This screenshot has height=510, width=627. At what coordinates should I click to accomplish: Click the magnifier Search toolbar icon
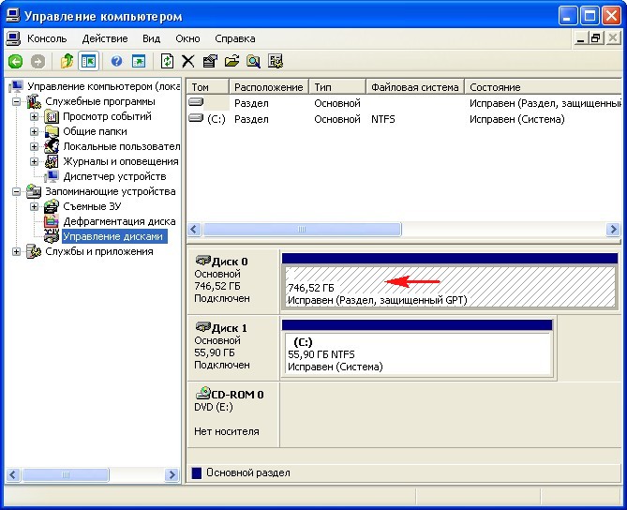253,61
